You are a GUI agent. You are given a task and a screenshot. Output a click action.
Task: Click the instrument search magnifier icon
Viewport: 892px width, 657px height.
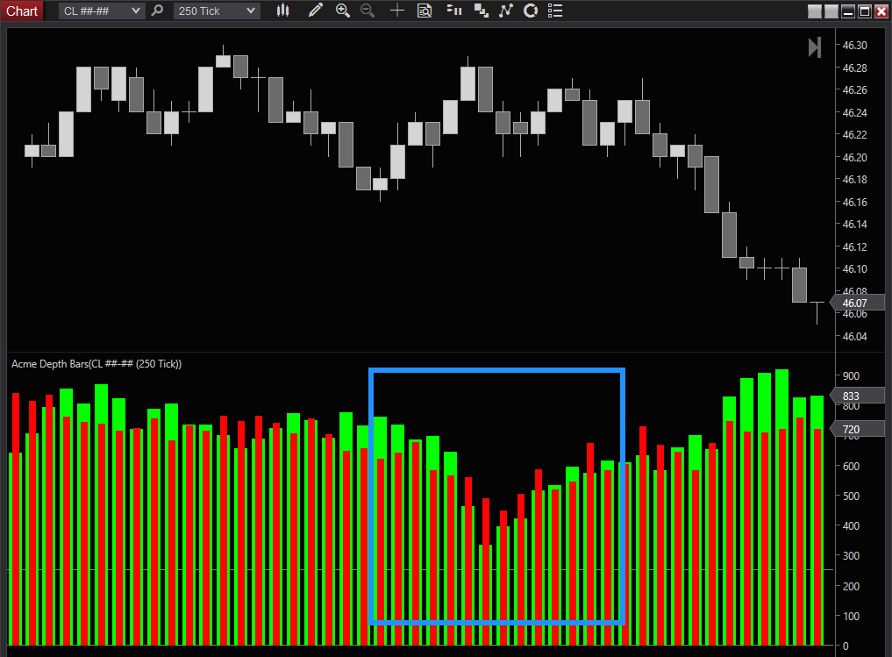point(158,11)
